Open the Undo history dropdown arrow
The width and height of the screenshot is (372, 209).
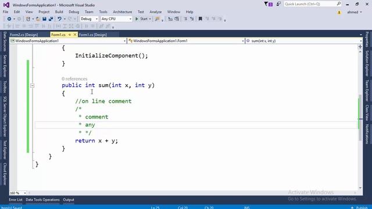[65, 19]
